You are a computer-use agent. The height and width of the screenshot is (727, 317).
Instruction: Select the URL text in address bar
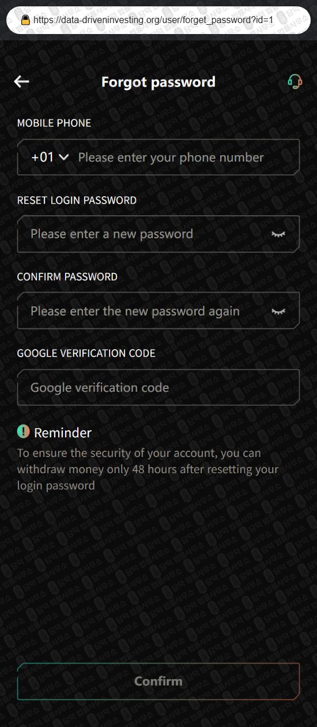pyautogui.click(x=153, y=20)
